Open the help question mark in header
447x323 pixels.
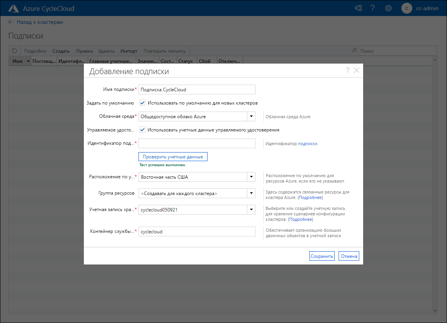(x=372, y=8)
